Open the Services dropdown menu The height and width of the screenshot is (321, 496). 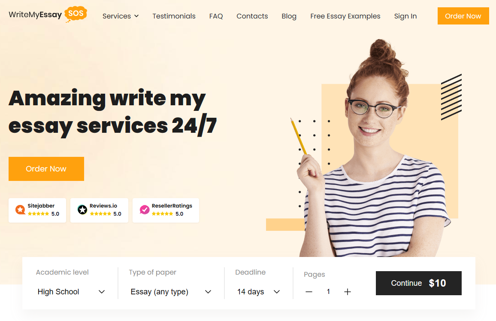(x=121, y=16)
